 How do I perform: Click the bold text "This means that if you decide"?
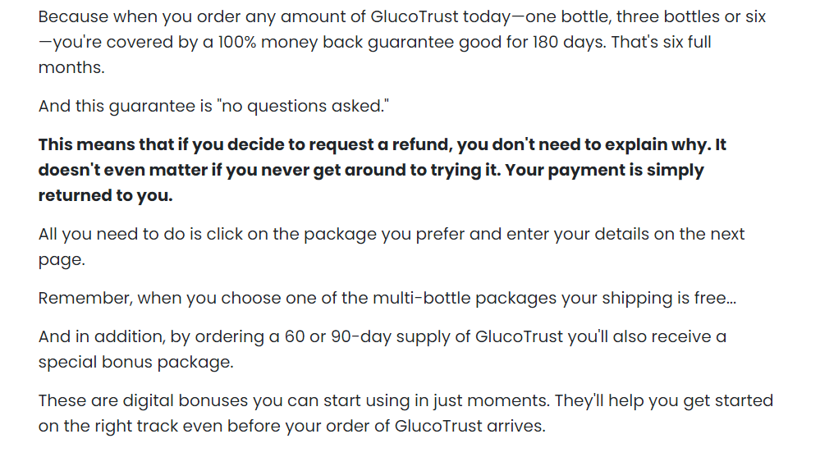pos(167,144)
